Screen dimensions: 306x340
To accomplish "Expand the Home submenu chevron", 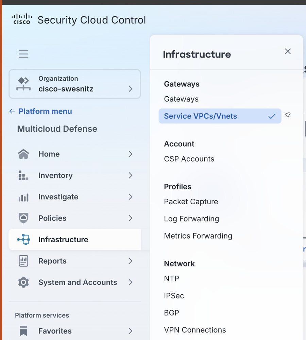I will coord(130,154).
